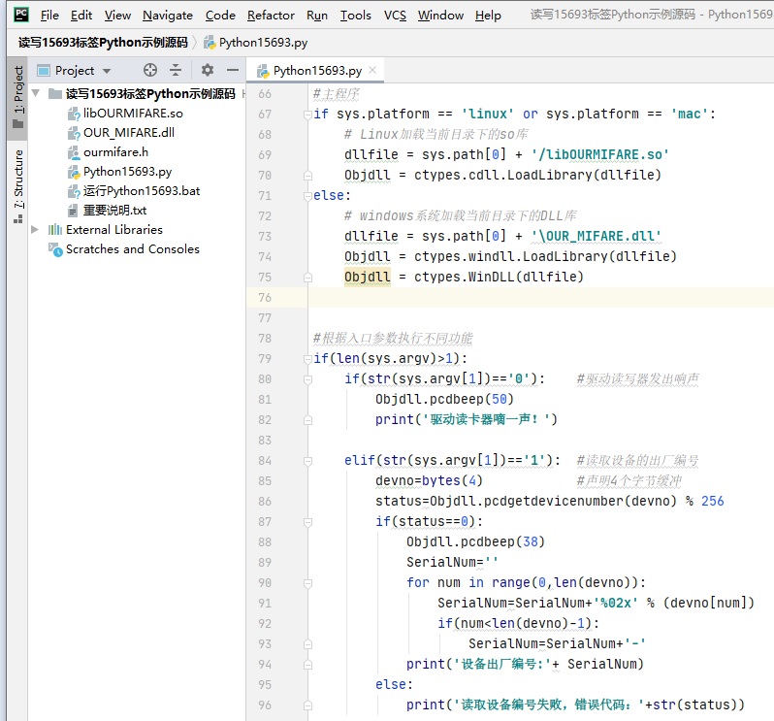This screenshot has height=721, width=774.
Task: Close the Python15693.py editor tab
Action: [x=372, y=71]
